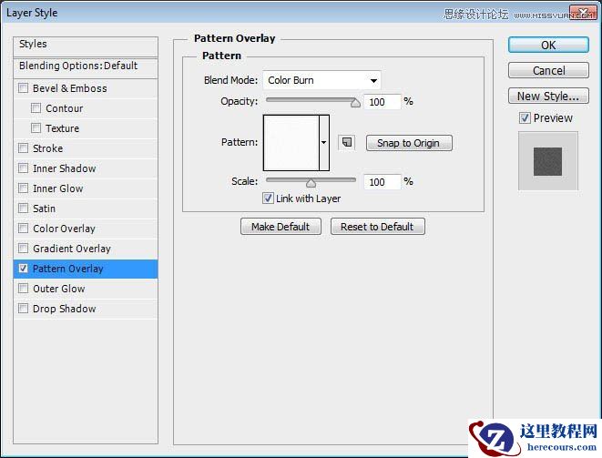602x458 pixels.
Task: Select the Satin style entry
Action: 86,209
